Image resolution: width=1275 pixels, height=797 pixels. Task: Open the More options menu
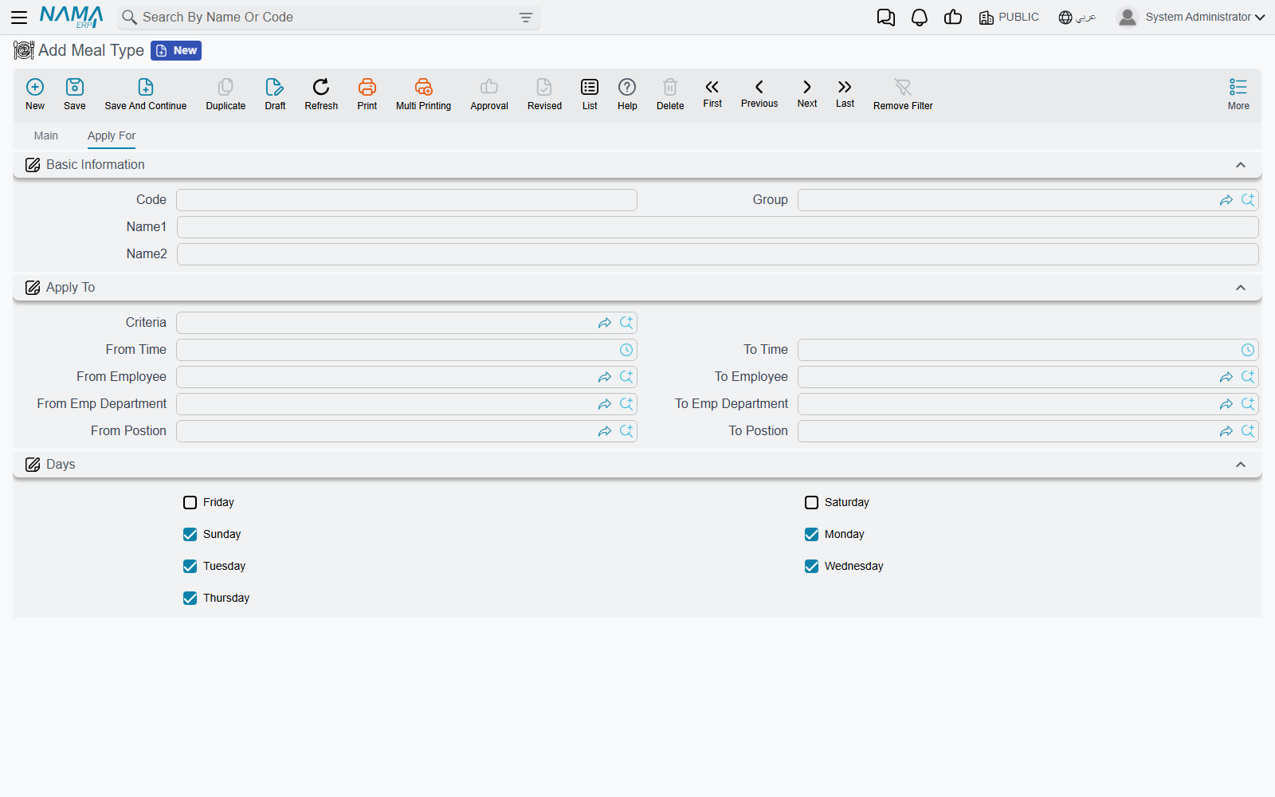click(1238, 94)
